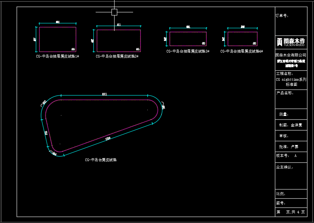314x223 pixels.
Task: Click the 产品名称 field in title block
Action: [285, 93]
